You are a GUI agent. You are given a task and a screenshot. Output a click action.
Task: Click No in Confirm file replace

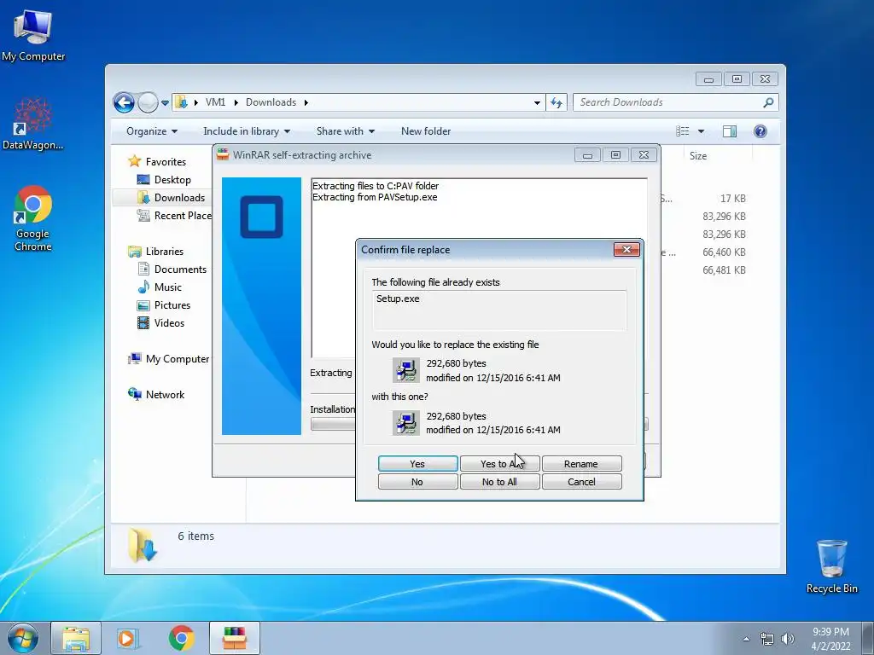point(417,482)
